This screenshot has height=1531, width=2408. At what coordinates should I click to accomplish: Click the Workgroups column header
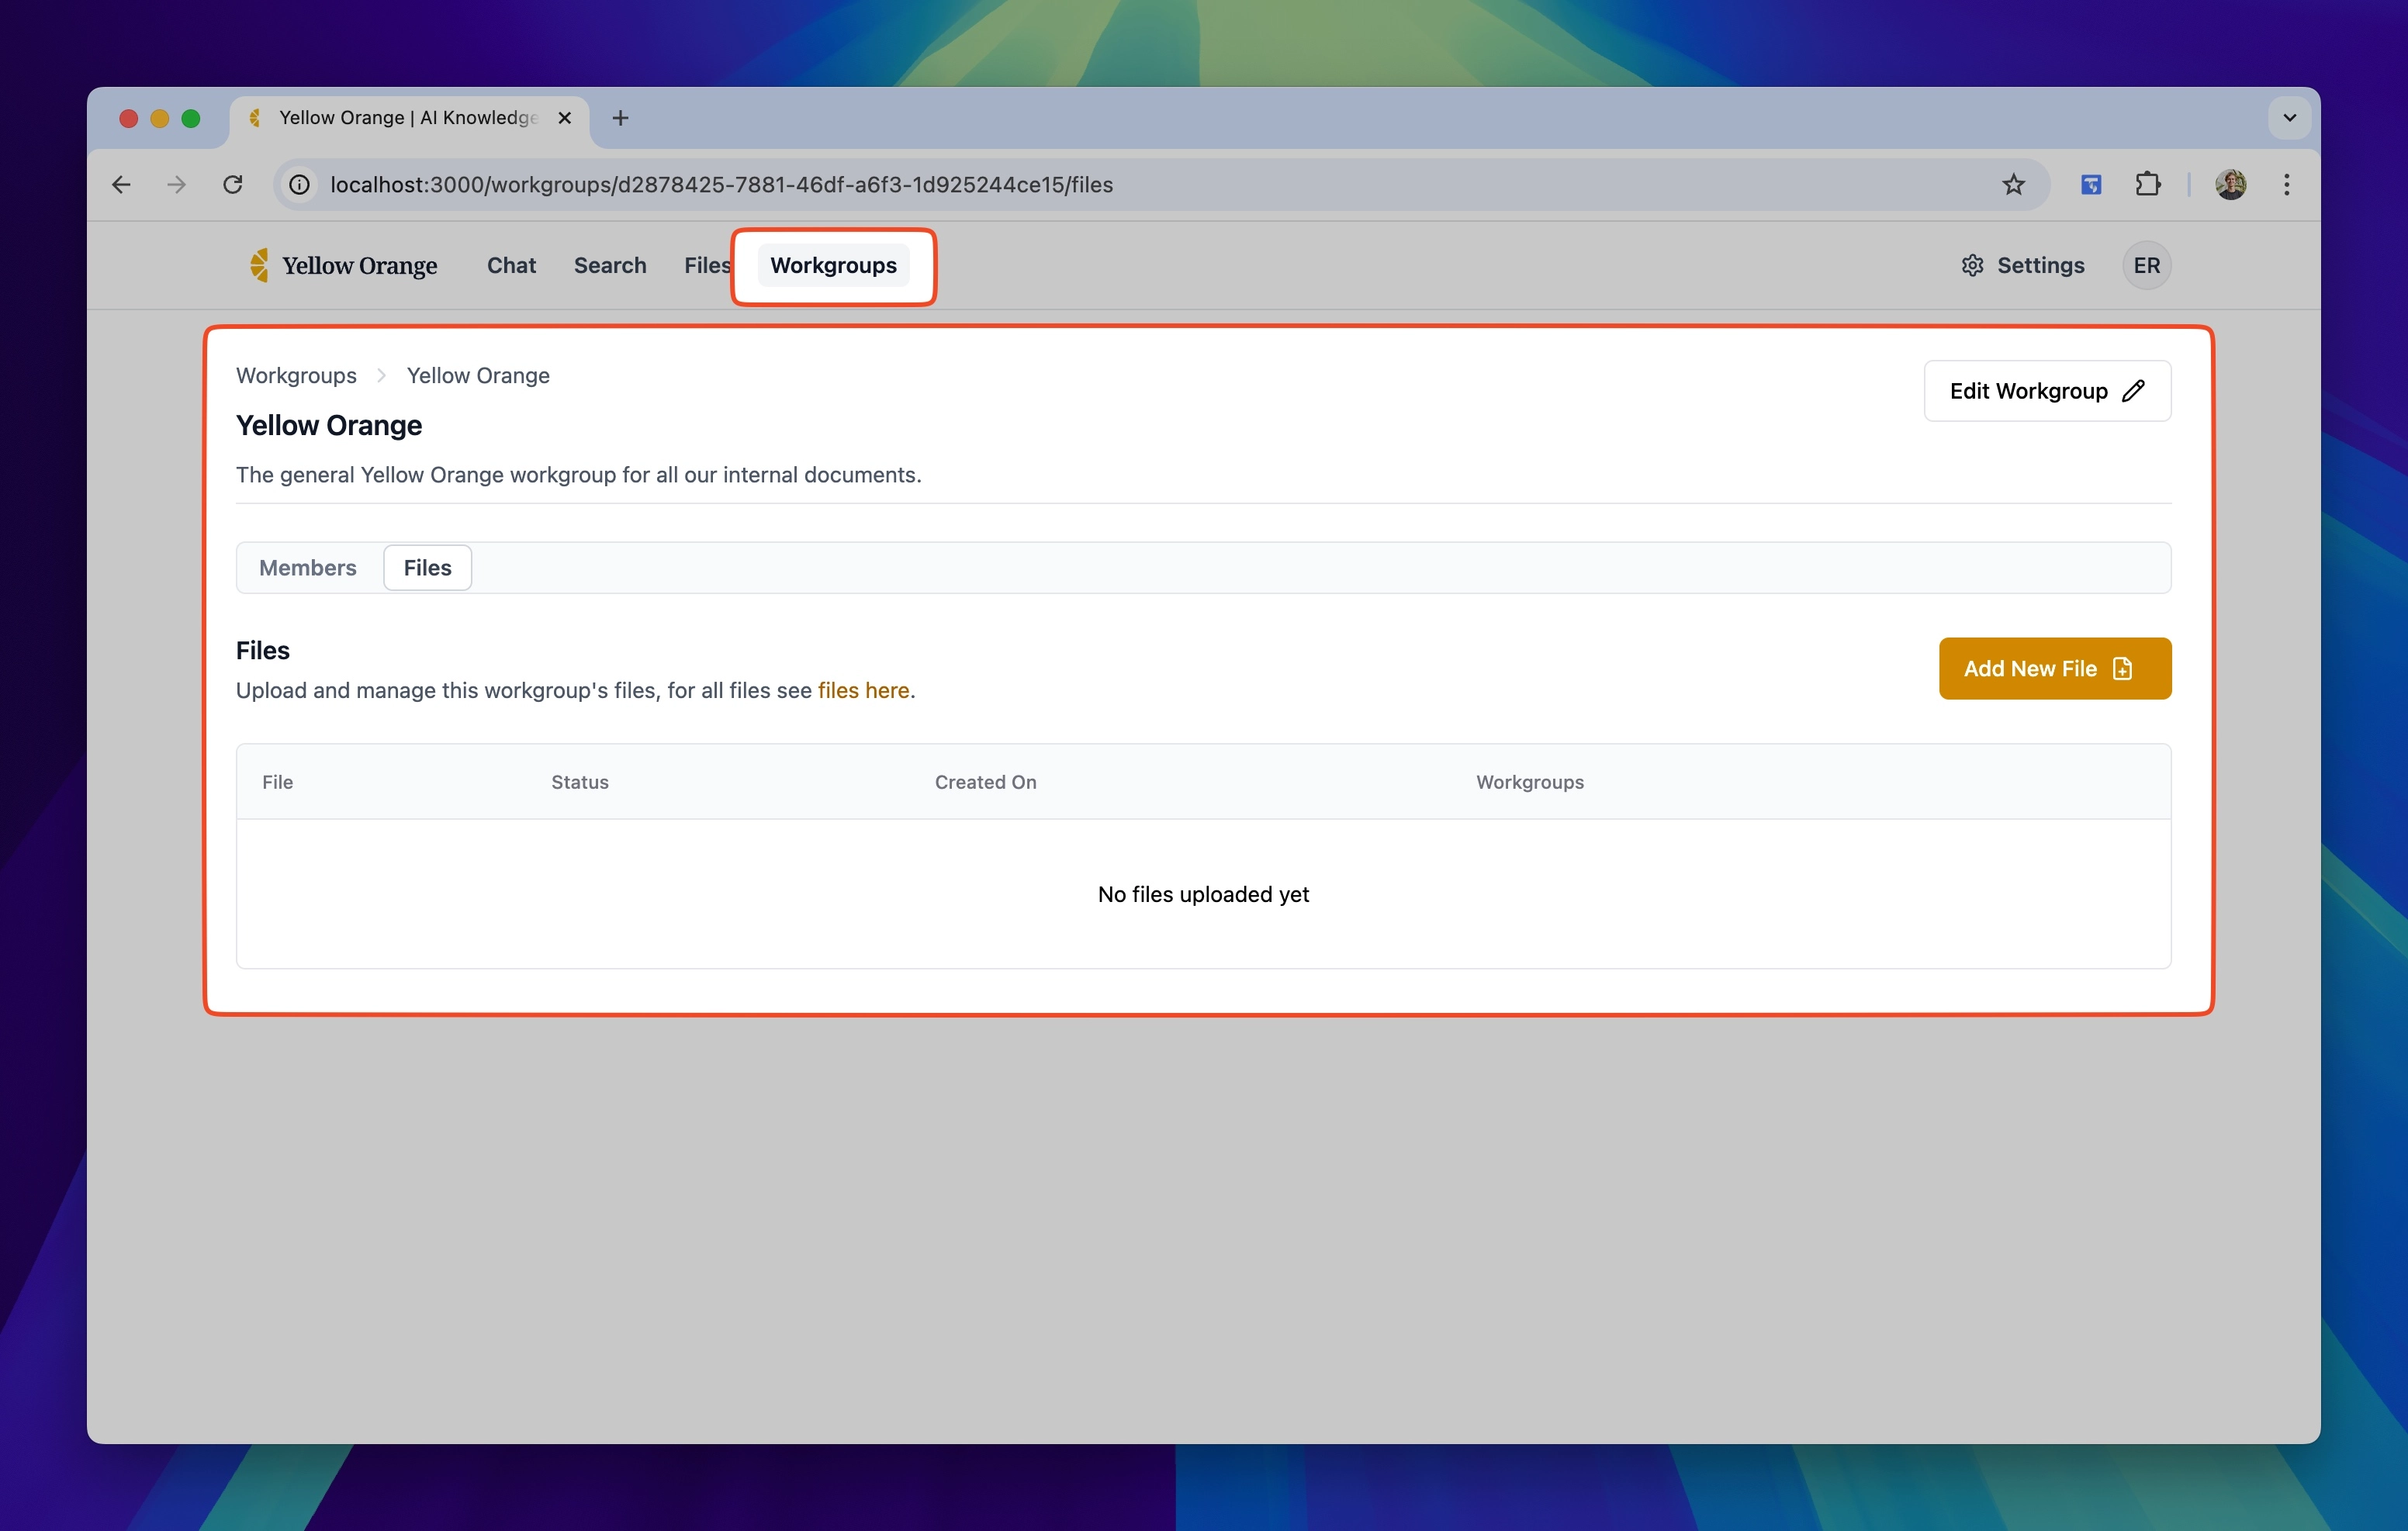click(1530, 782)
